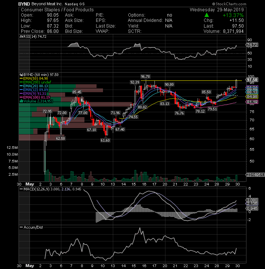Click the candlestick icon beside BYND (60 min)
This screenshot has height=269, width=265.
(22, 75)
